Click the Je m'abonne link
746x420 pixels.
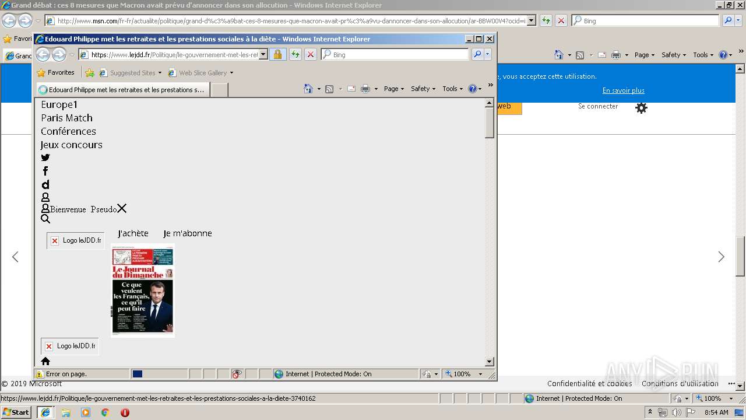pyautogui.click(x=188, y=233)
